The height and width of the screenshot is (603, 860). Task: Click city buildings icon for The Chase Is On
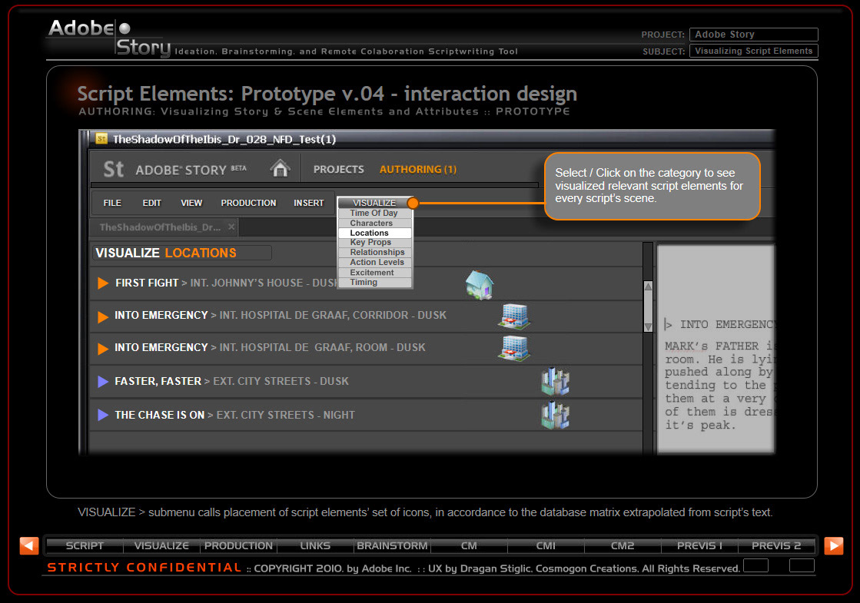555,416
